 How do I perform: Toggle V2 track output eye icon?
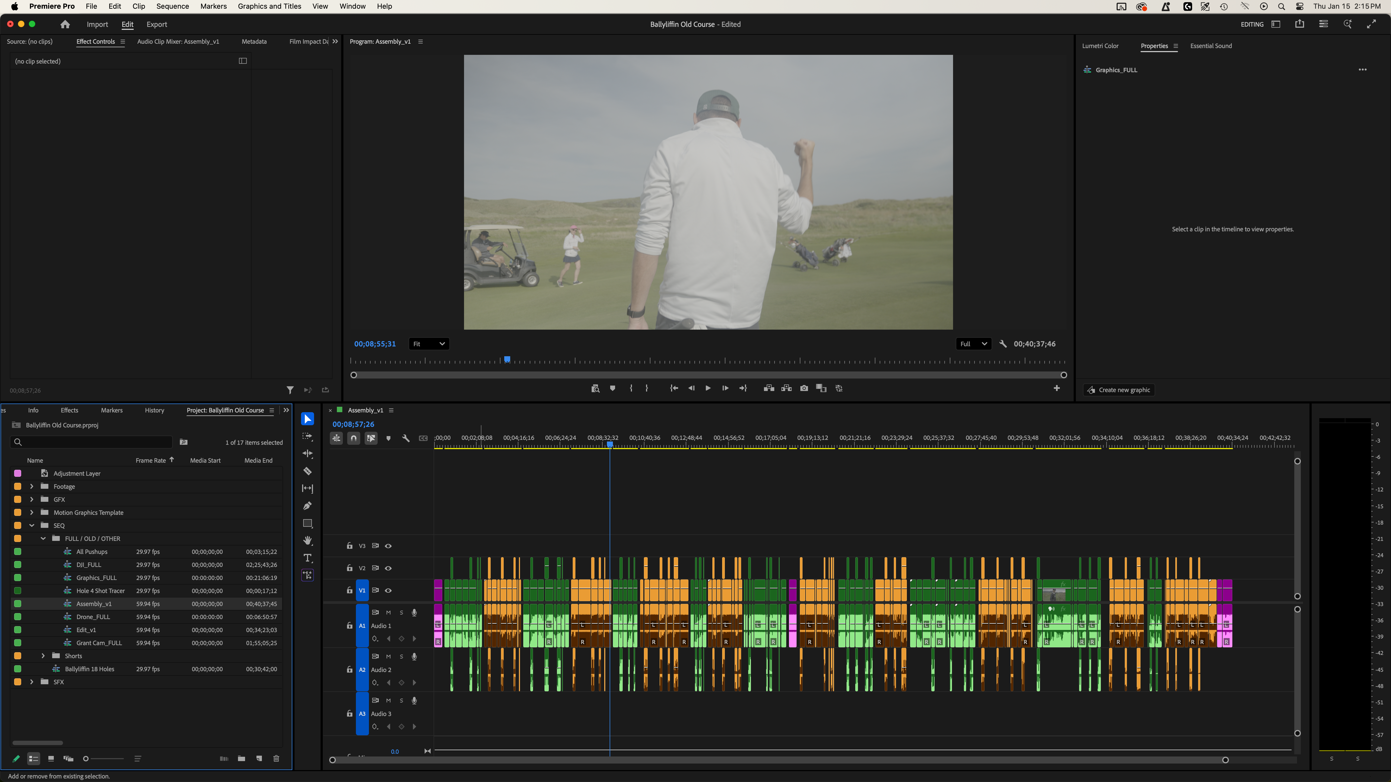pyautogui.click(x=388, y=568)
